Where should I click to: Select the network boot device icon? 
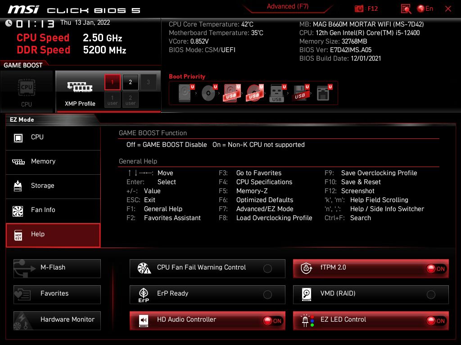324,93
